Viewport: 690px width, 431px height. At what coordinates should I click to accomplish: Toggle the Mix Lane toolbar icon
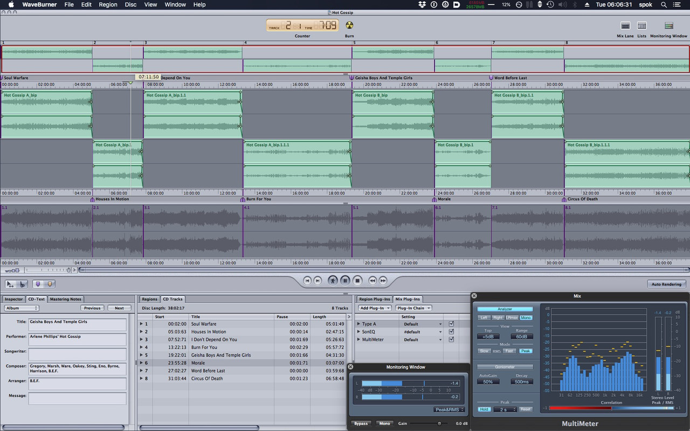(x=625, y=25)
